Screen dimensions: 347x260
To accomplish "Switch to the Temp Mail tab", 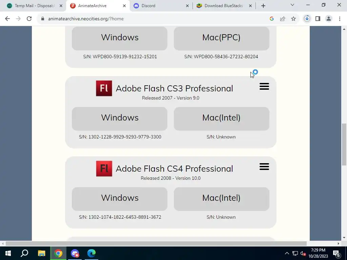I will point(34,6).
